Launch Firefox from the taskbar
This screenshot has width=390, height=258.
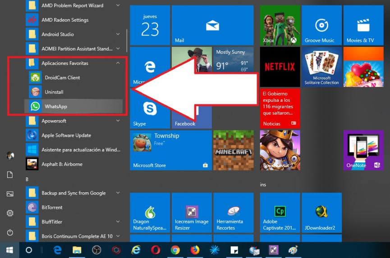coord(195,250)
